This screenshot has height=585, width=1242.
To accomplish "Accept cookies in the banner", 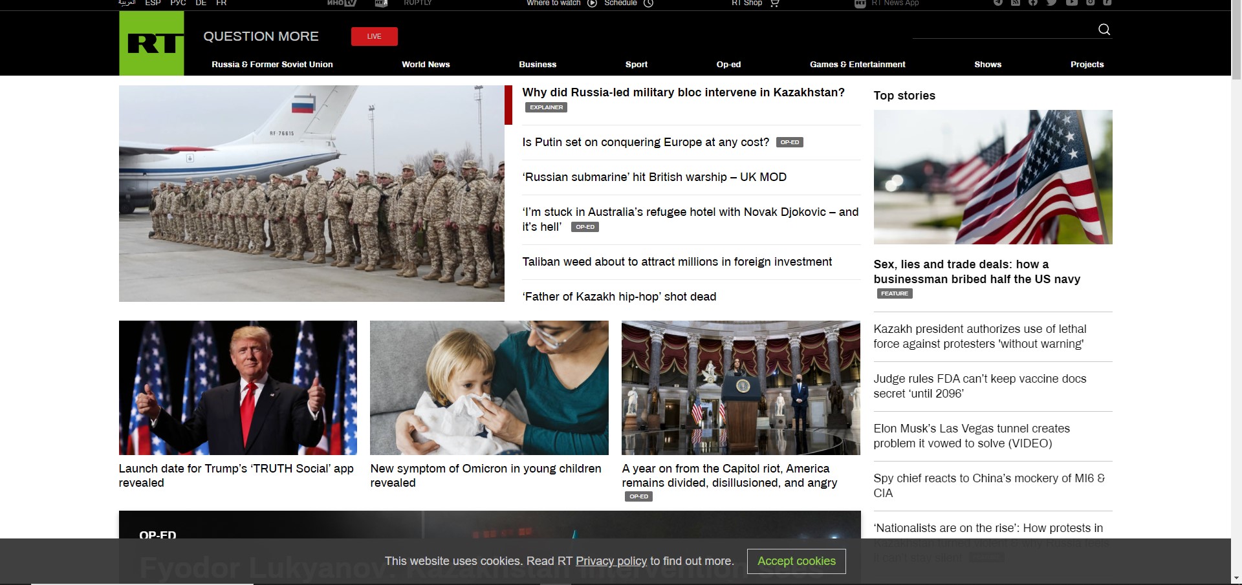I will 796,561.
